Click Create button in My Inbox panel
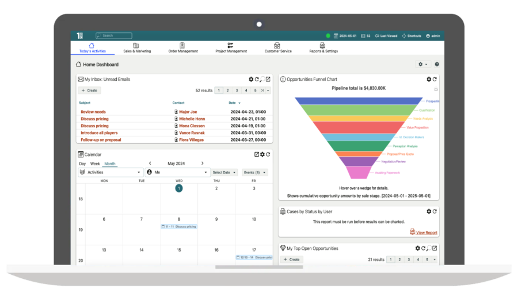The image size is (518, 299). click(89, 90)
